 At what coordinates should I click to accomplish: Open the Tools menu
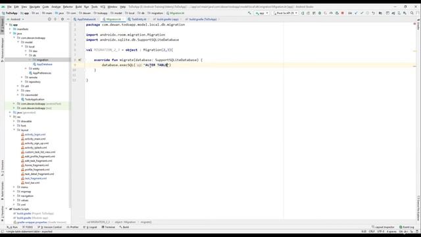94,7
